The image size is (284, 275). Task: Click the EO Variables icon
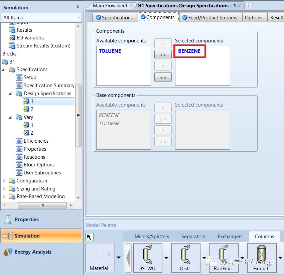(x=12, y=38)
